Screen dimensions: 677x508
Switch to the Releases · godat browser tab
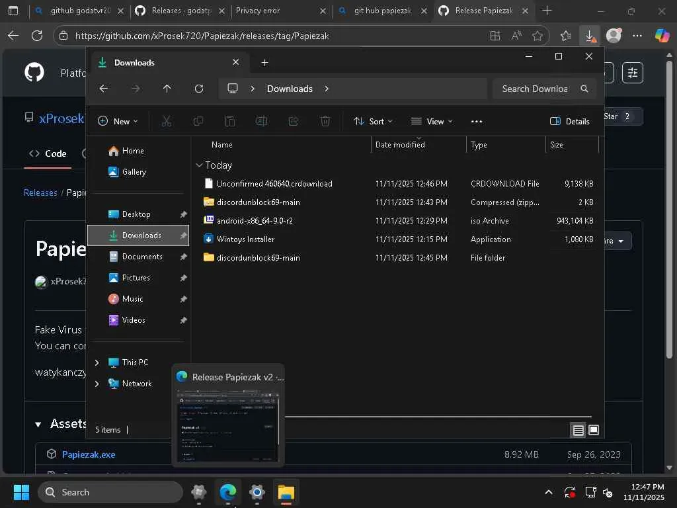click(180, 11)
